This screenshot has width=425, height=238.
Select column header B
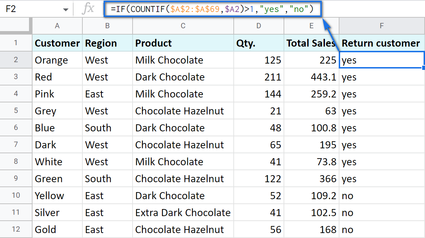[x=107, y=26]
